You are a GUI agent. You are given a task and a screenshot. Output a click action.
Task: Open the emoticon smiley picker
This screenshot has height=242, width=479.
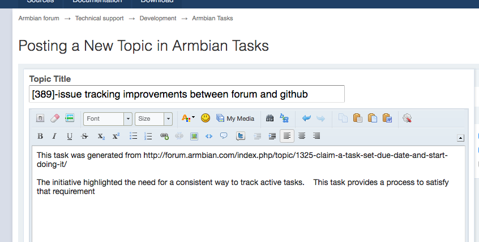[x=206, y=118]
